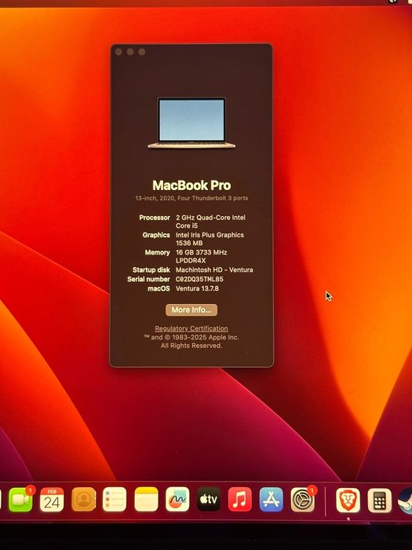Click the "Graphics" label
Viewport: 412px width, 550px height.
(156, 235)
